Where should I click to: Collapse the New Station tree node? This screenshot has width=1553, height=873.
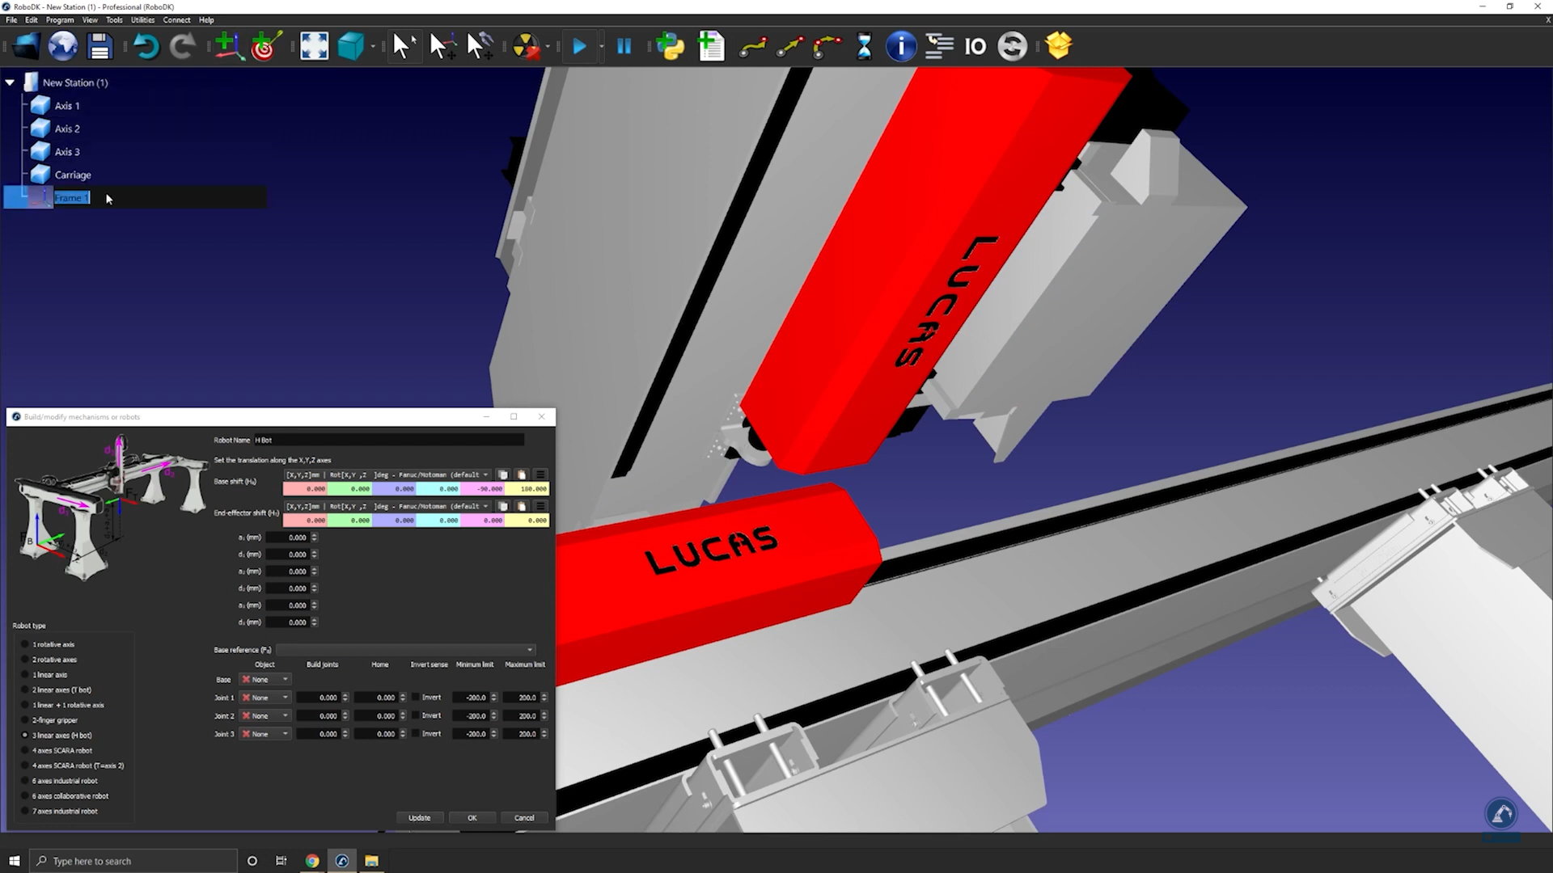tap(10, 82)
